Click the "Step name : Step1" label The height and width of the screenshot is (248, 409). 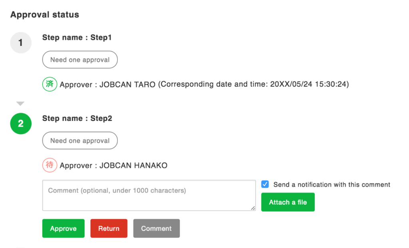pyautogui.click(x=77, y=38)
